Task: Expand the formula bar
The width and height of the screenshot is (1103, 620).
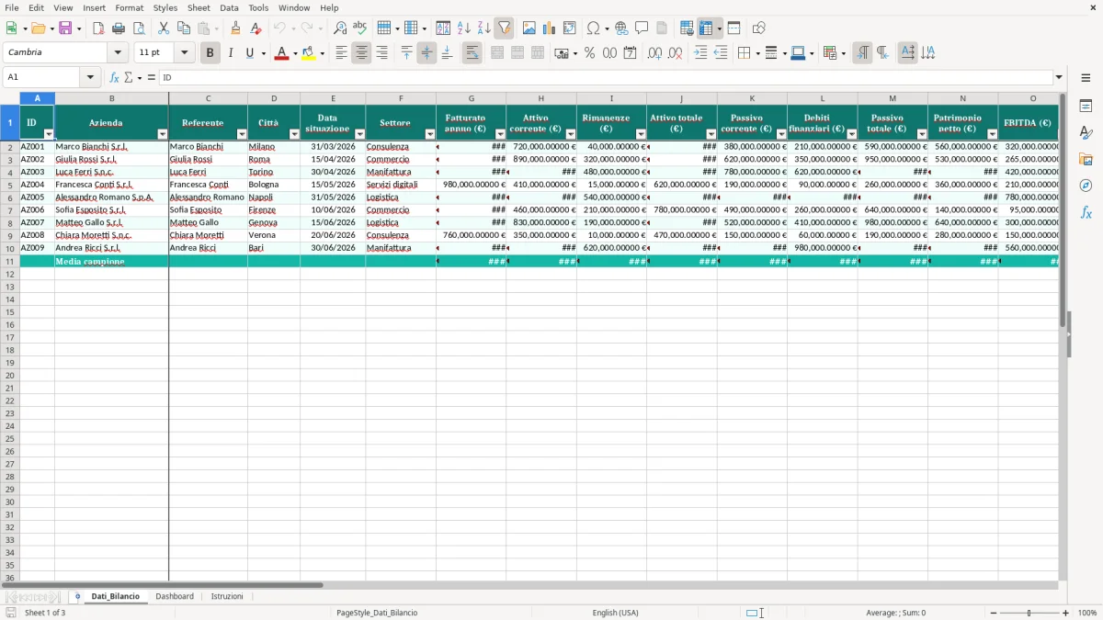Action: pos(1059,78)
